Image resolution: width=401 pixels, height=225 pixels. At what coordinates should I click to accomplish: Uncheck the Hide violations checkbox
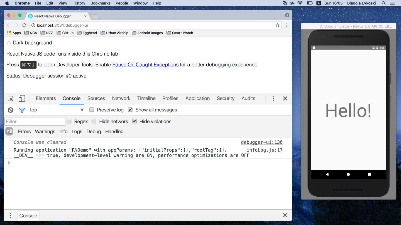(135, 121)
